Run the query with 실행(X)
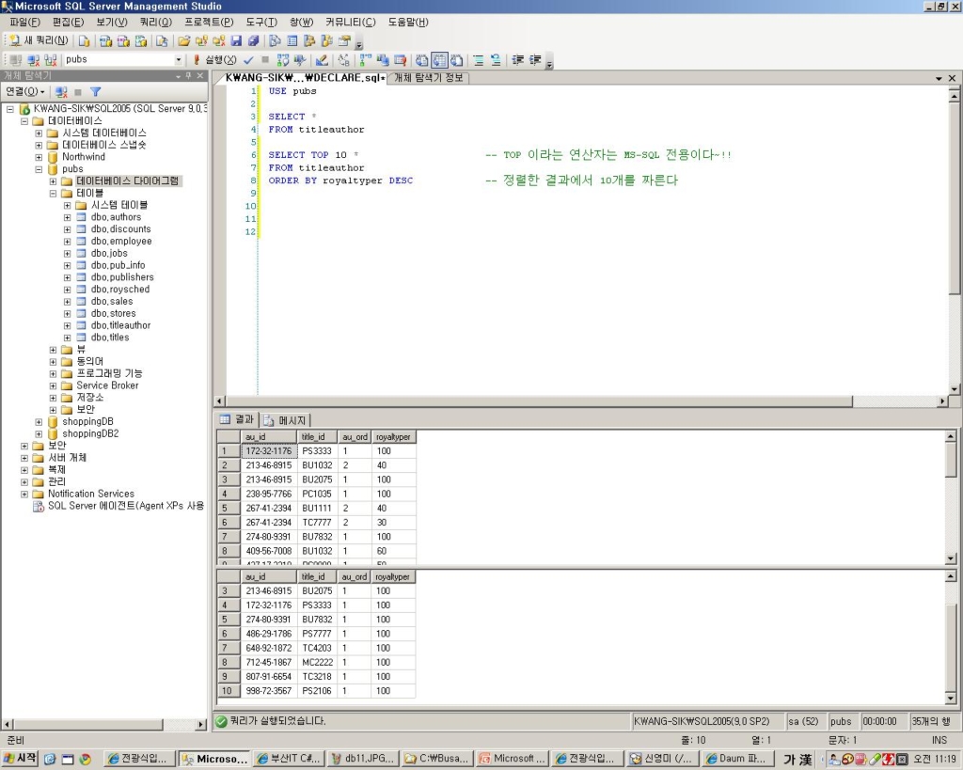 (215, 59)
